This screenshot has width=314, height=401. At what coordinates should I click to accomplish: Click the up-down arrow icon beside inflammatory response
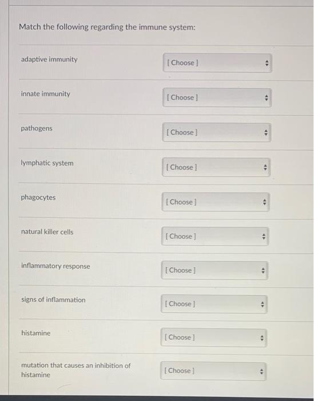click(x=263, y=270)
